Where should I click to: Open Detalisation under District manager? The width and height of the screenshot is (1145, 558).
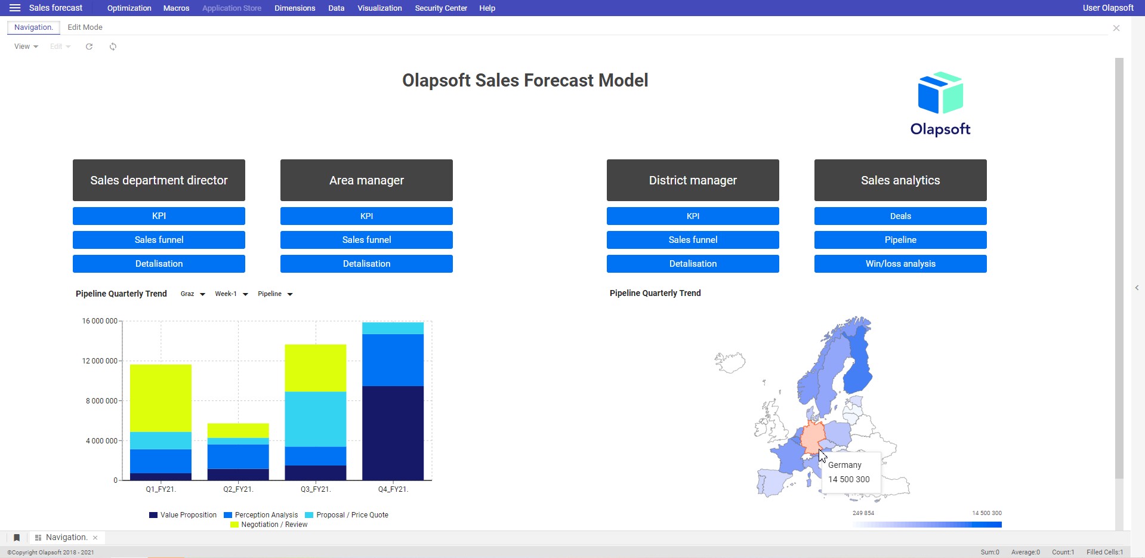pyautogui.click(x=693, y=264)
